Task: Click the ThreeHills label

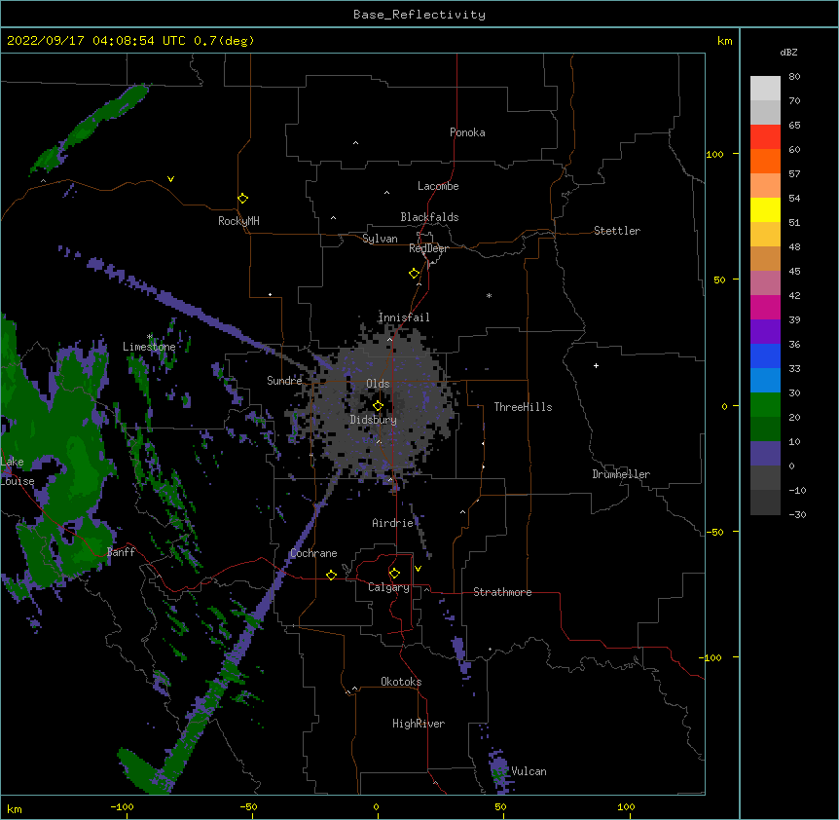Action: point(523,407)
